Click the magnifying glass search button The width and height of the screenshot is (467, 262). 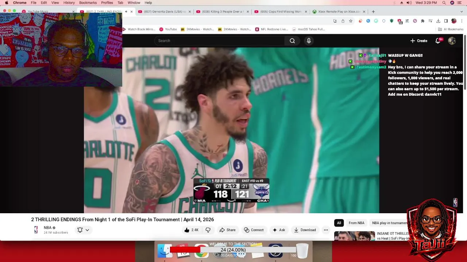292,41
